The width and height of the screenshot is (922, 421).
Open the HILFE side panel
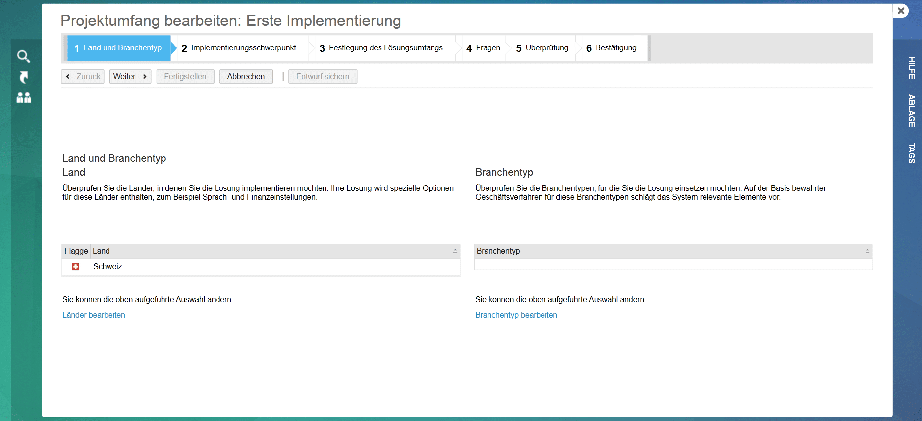click(x=911, y=68)
